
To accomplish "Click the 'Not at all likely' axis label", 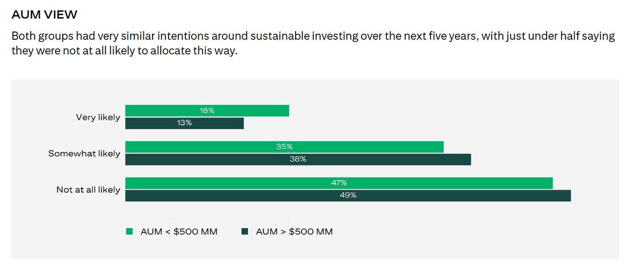I will (88, 190).
